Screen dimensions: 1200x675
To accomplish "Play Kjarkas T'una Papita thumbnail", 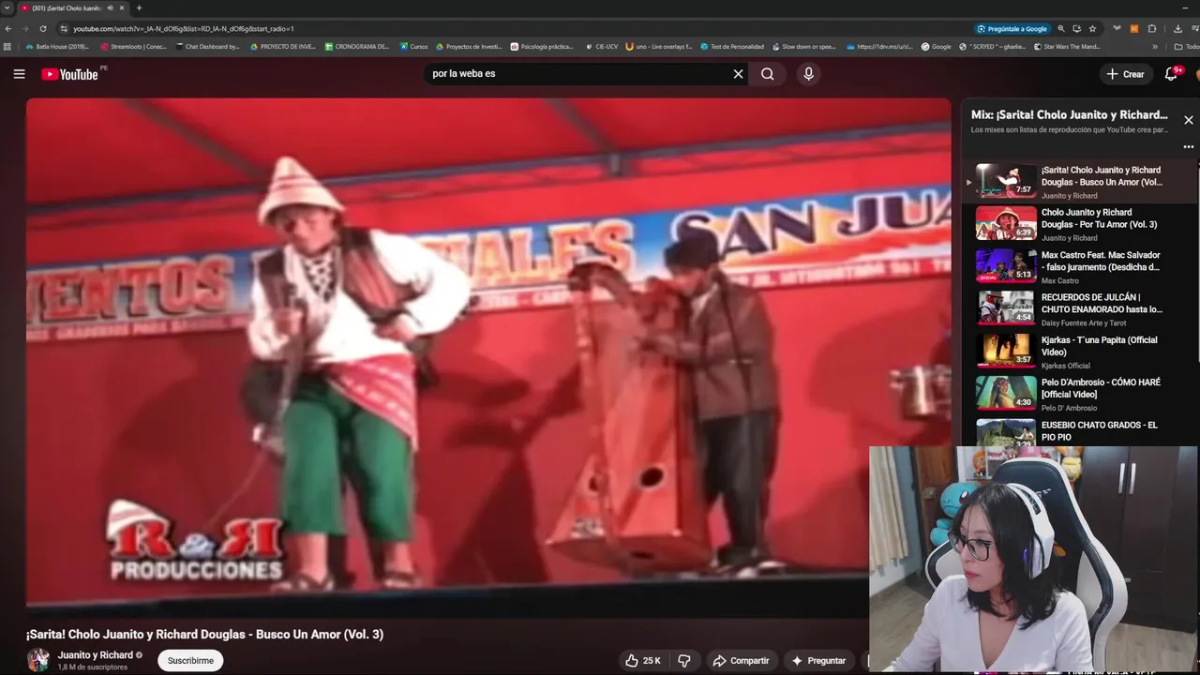I will (1006, 351).
